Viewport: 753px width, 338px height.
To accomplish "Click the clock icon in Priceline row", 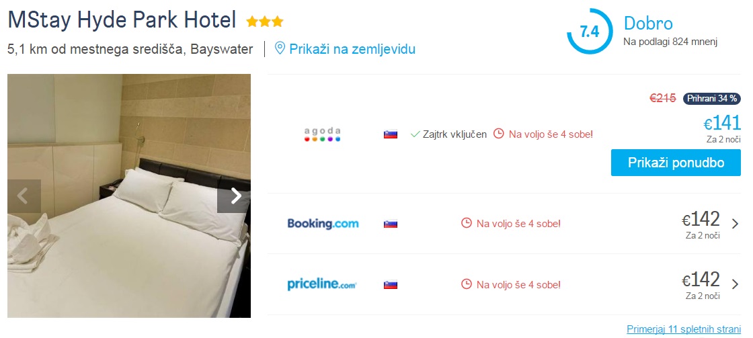I will (467, 284).
